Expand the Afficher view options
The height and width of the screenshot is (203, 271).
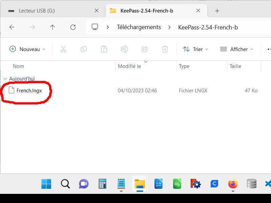pyautogui.click(x=236, y=49)
